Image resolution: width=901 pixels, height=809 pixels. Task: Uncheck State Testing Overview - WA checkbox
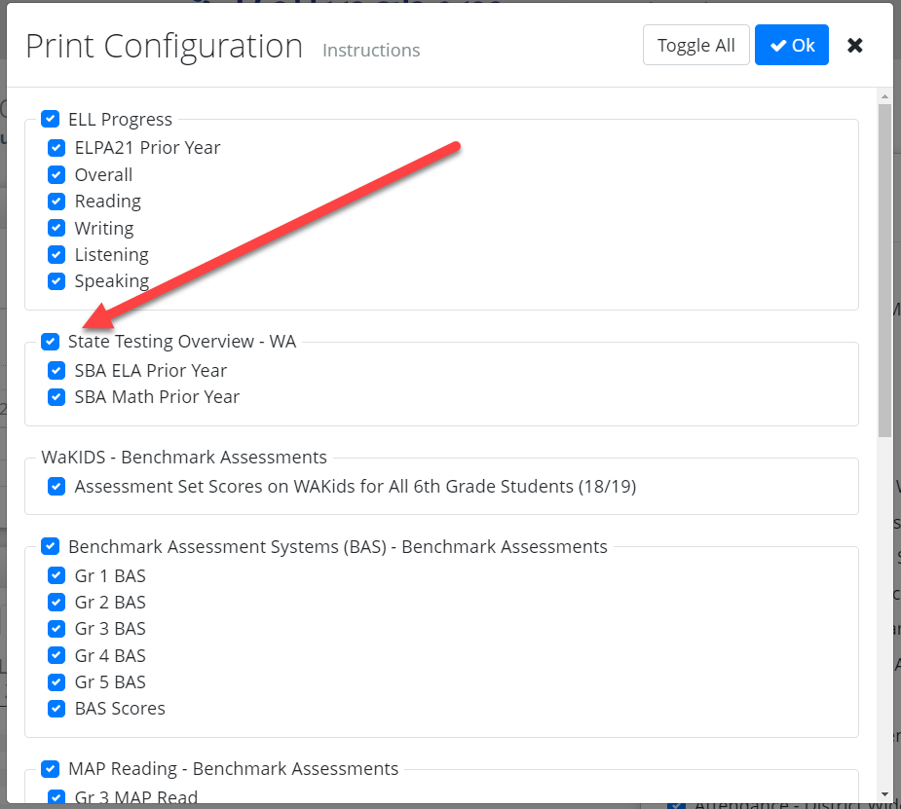51,342
